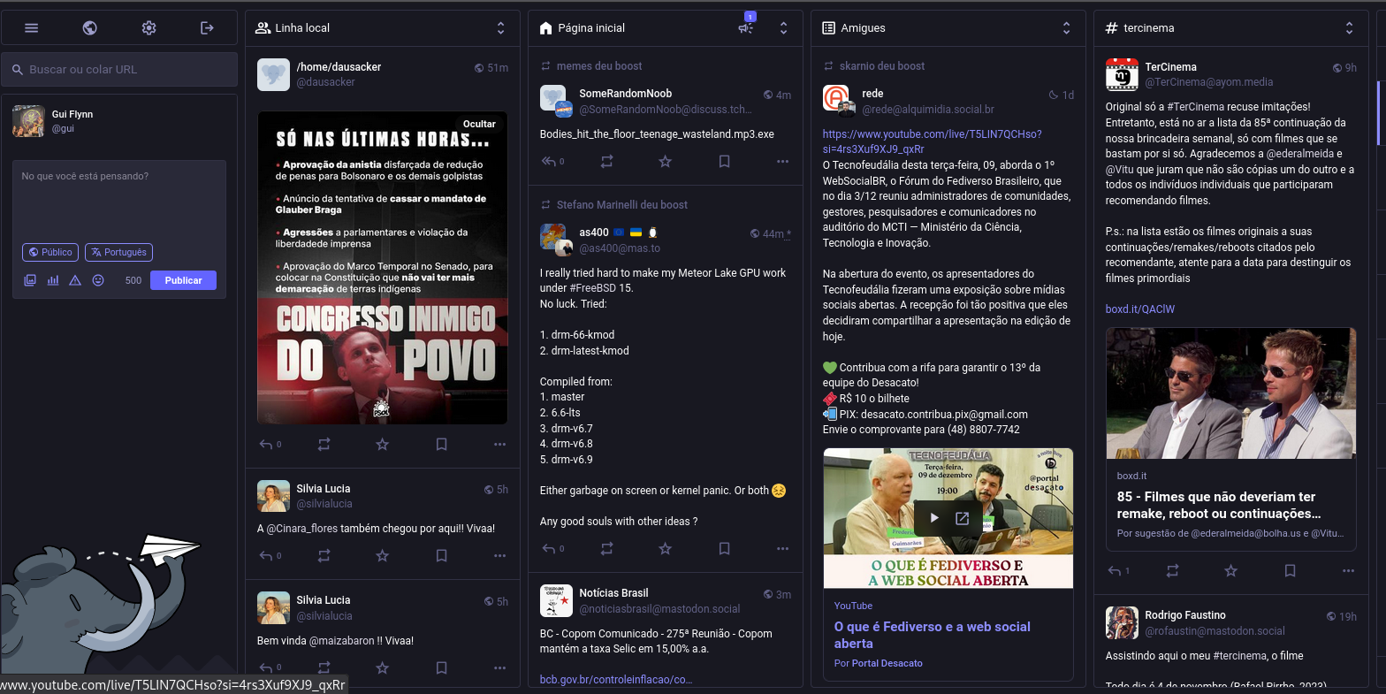Play the Tecnofeudália YouTube video
The image size is (1386, 694).
click(x=933, y=518)
